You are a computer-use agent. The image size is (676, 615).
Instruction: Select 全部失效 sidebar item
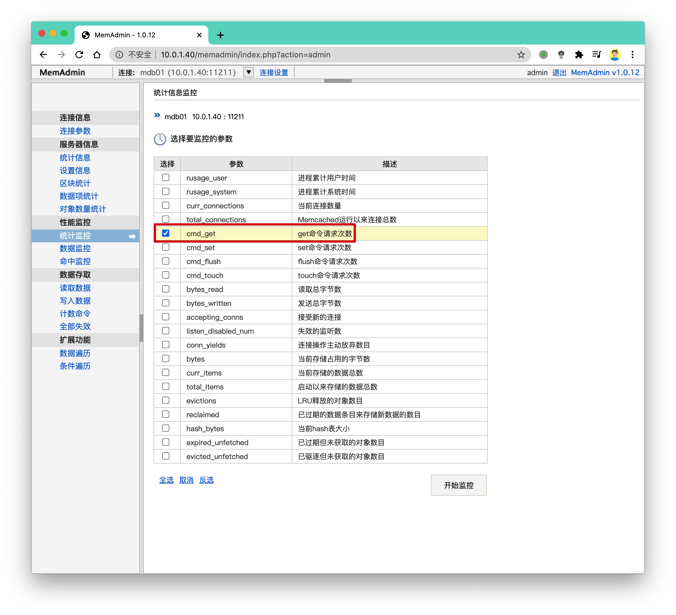tap(75, 326)
